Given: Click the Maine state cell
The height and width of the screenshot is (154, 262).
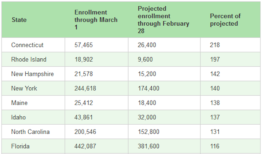Looking at the screenshot, I should pos(19,103).
